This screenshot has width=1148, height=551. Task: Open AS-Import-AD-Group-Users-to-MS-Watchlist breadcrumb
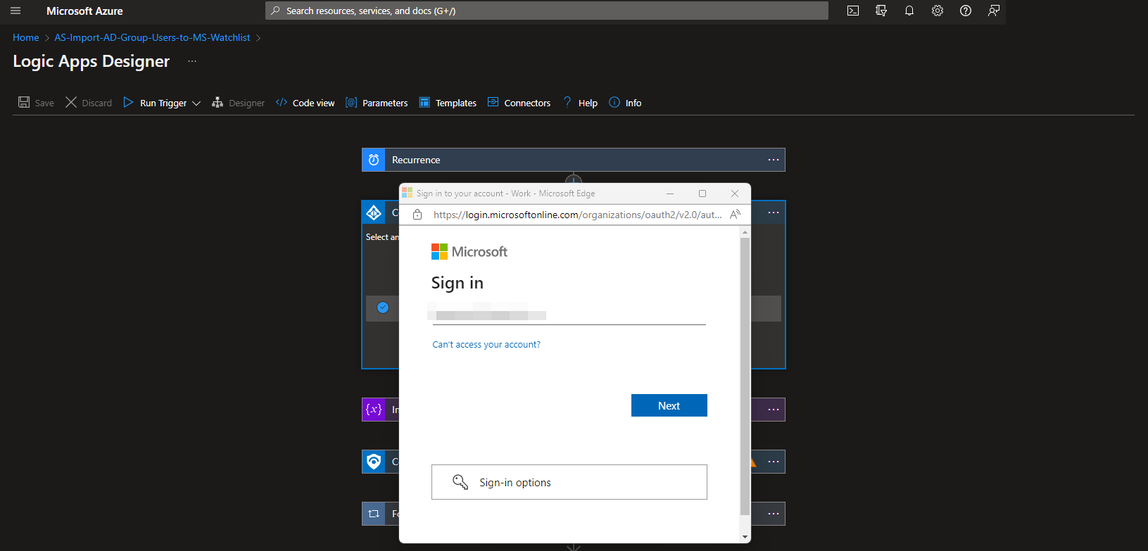(152, 37)
